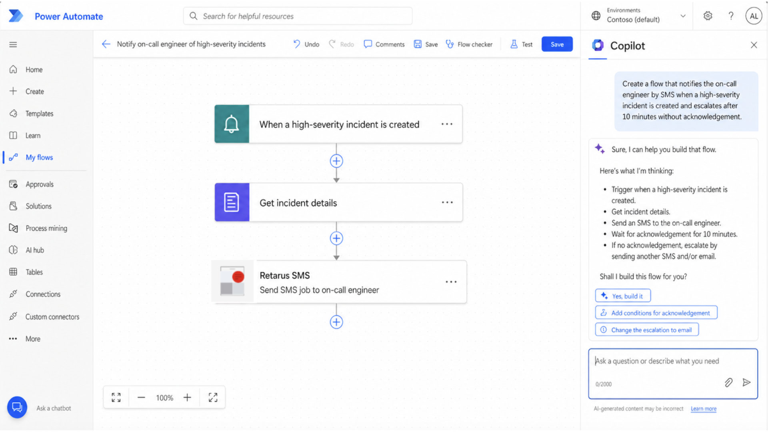Open Get incident details ellipsis menu
Screen dimensions: 768x432
[447, 202]
